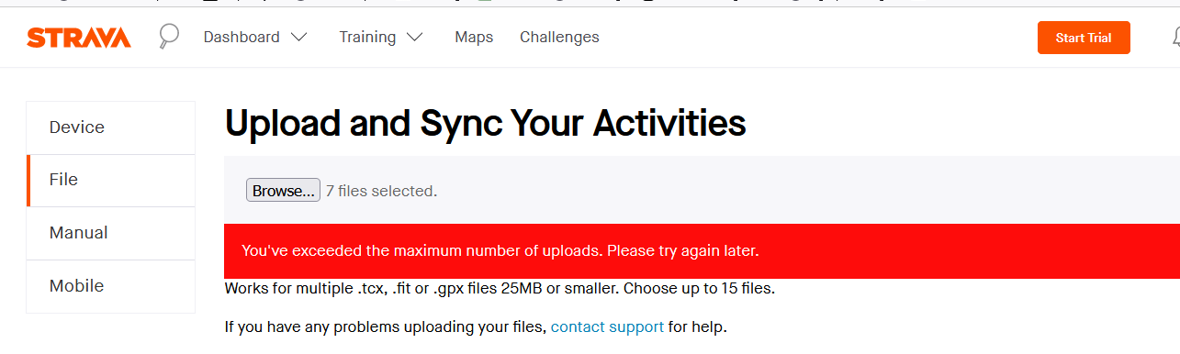Go to Maps in the navigation
The image size is (1180, 354).
pyautogui.click(x=474, y=38)
